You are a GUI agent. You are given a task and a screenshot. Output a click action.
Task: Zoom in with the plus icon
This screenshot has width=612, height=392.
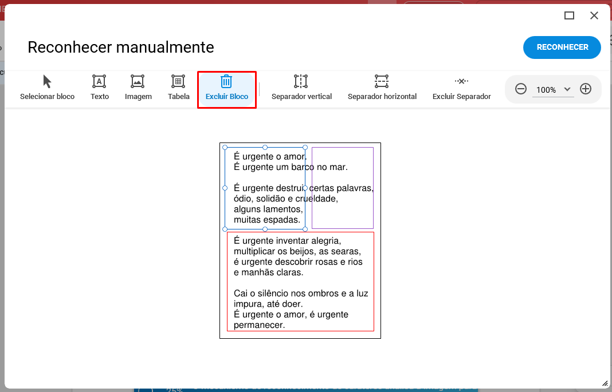point(586,89)
